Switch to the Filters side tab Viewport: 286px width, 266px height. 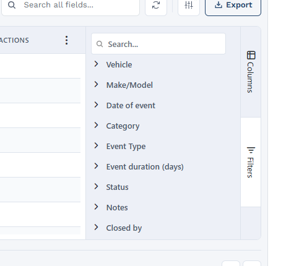[x=251, y=162]
